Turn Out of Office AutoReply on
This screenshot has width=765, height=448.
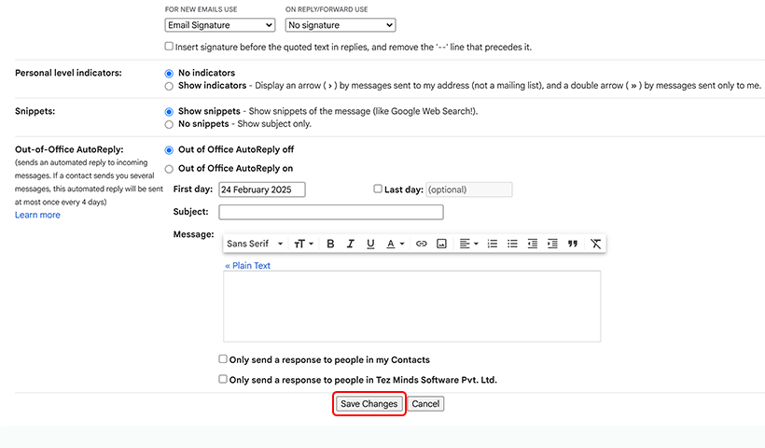(169, 169)
